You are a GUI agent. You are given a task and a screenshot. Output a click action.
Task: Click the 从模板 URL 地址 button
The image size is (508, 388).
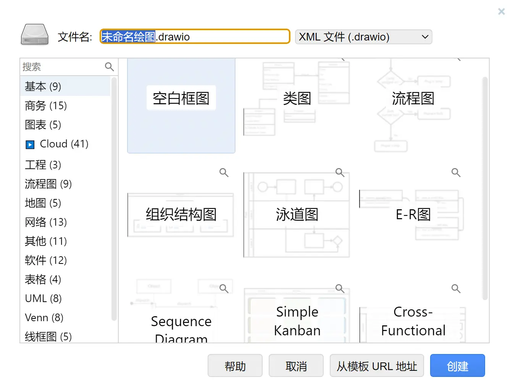coord(377,366)
